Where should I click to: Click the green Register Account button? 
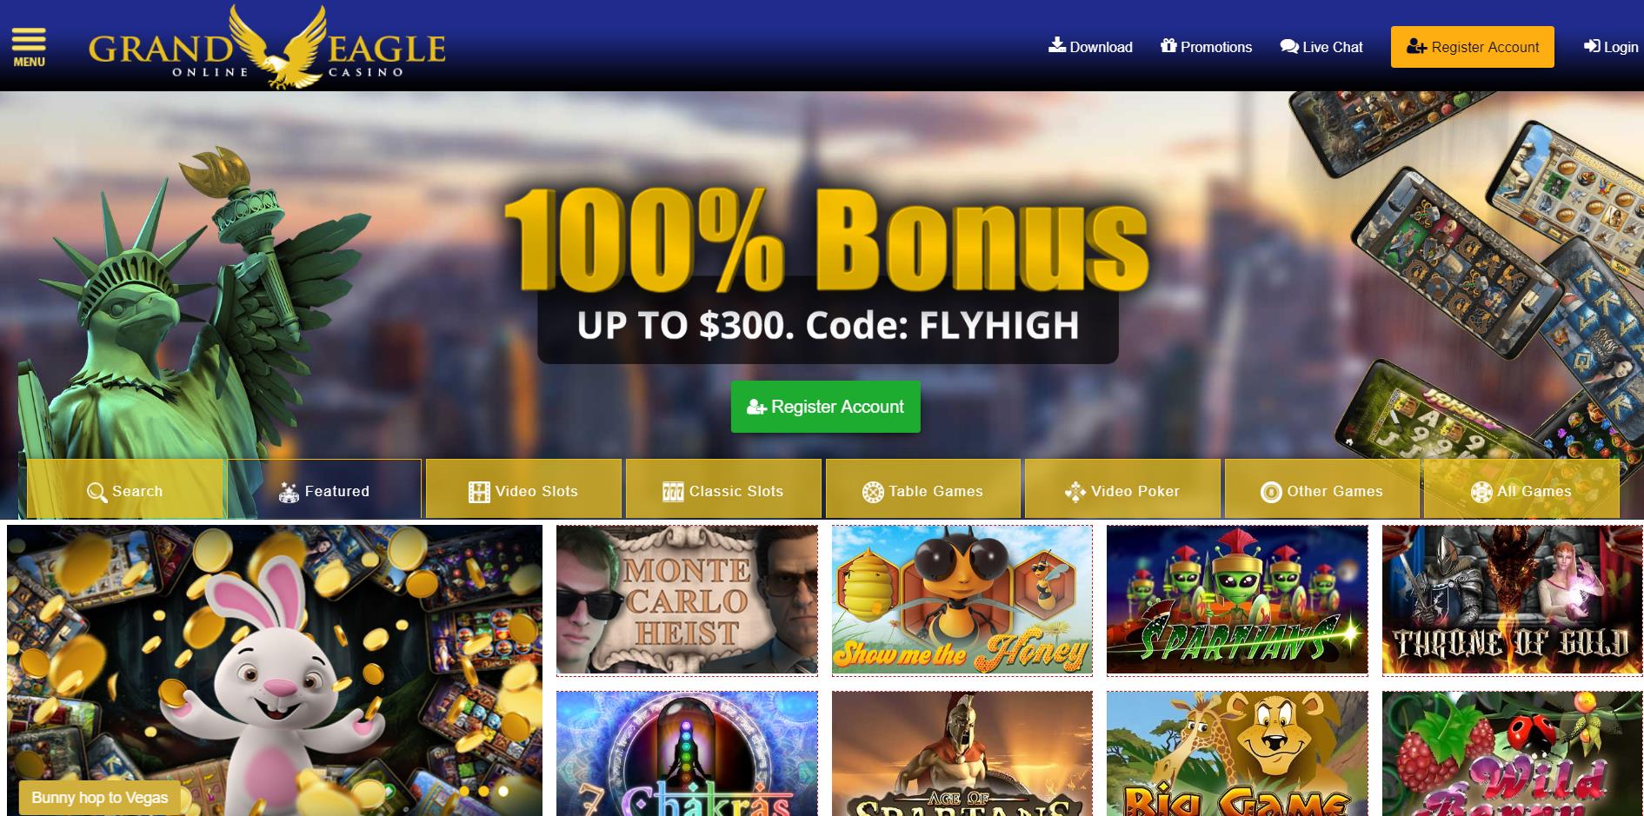(825, 407)
